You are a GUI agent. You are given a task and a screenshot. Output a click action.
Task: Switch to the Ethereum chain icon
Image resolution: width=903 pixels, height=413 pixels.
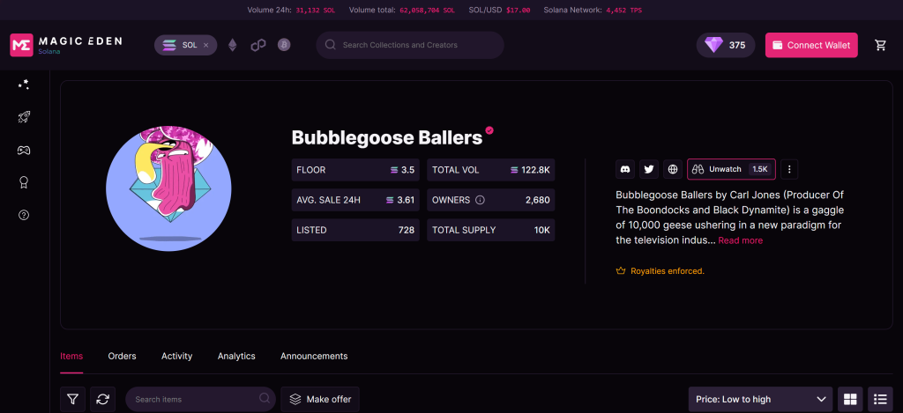(x=233, y=45)
